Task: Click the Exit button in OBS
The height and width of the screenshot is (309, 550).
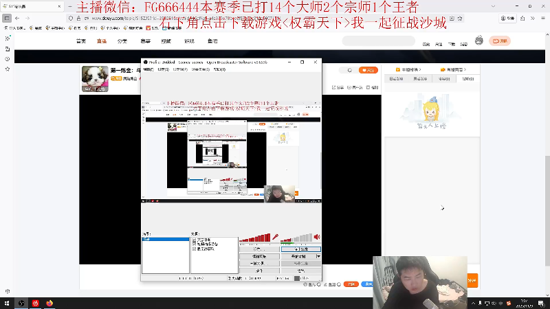Action: (301, 271)
